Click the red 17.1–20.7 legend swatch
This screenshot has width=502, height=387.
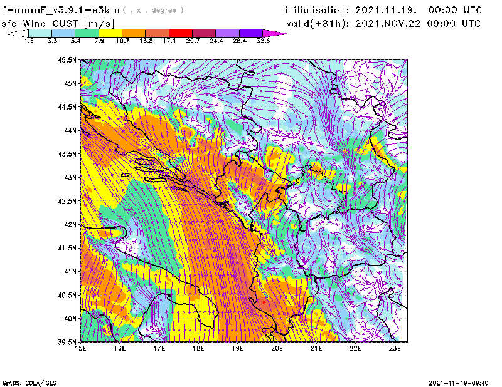[181, 33]
